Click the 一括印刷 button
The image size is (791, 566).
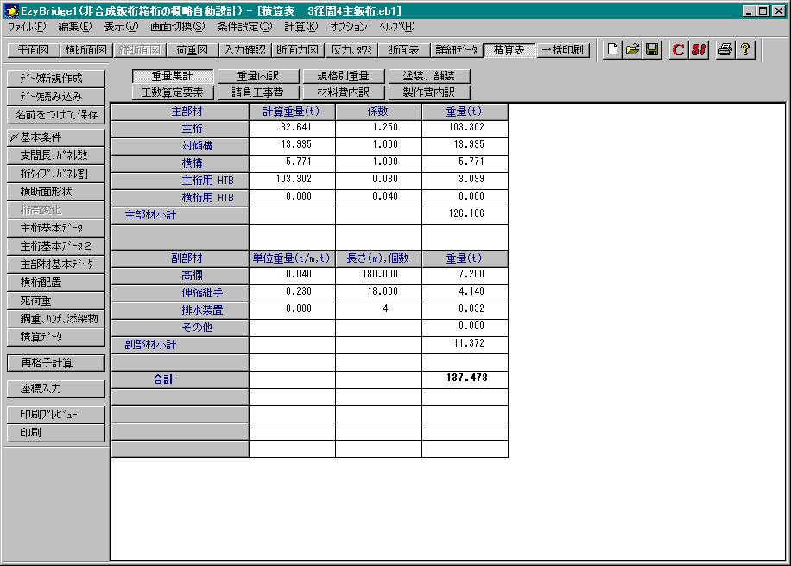[563, 50]
